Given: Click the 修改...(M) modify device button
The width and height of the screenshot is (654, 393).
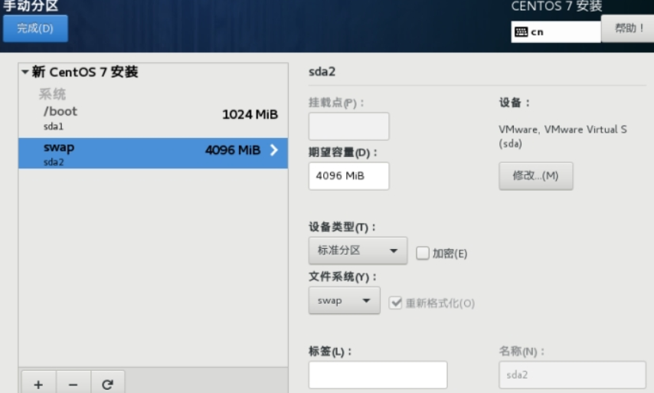Looking at the screenshot, I should 535,175.
